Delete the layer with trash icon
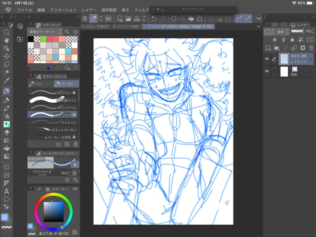The height and width of the screenshot is (237, 316). pyautogui.click(x=311, y=48)
